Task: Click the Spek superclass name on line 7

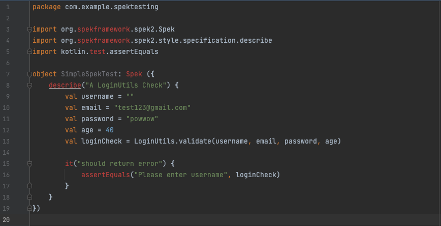Action: point(134,74)
